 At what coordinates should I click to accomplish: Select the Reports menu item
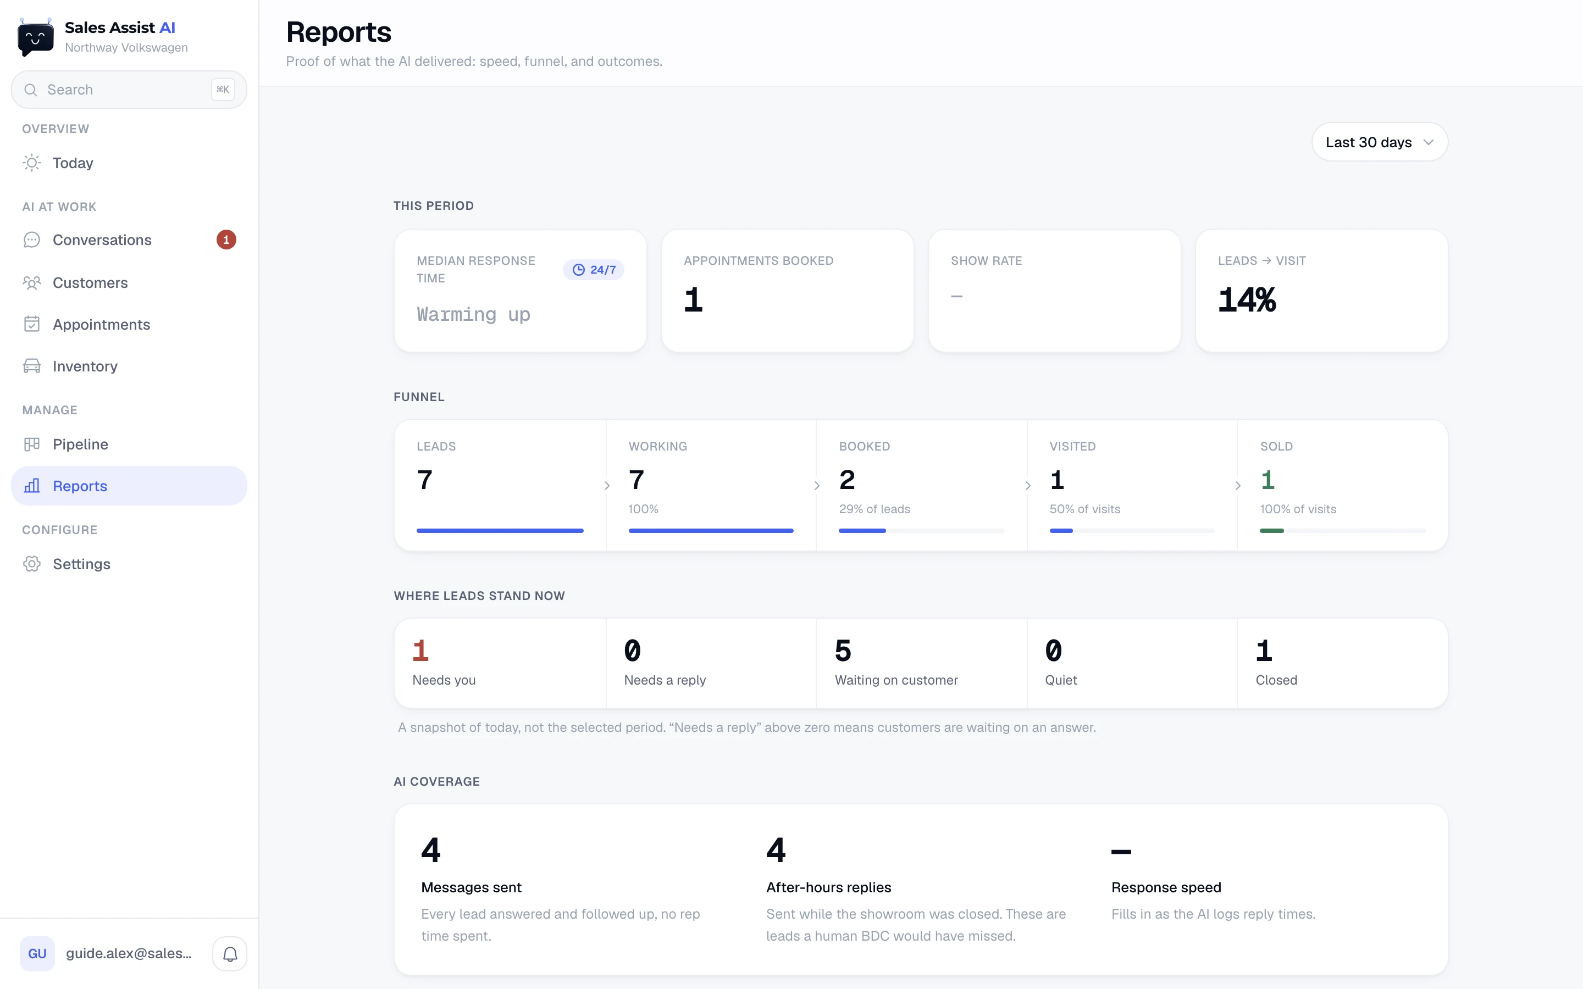pyautogui.click(x=129, y=486)
